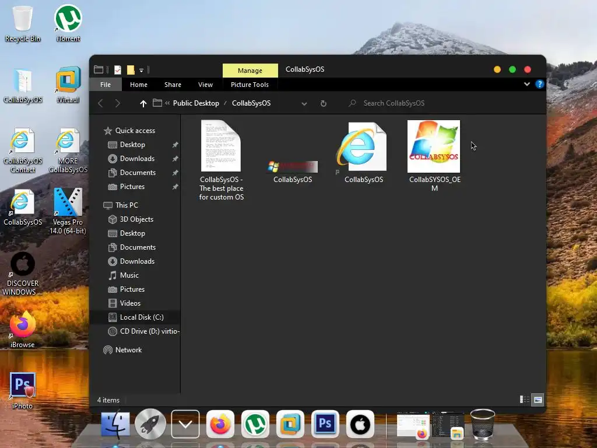Click Public Desktop in the breadcrumb
Screen dimensions: 597x448
click(196, 103)
